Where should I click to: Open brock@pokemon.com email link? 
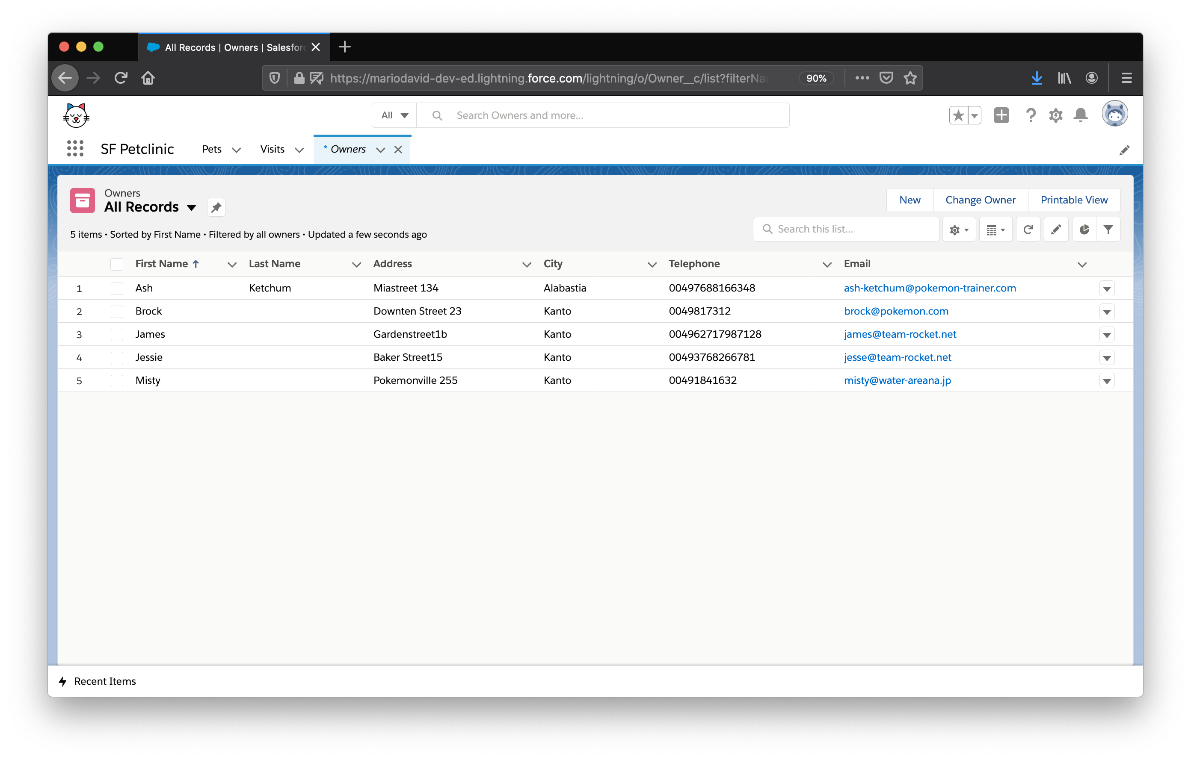coord(896,311)
